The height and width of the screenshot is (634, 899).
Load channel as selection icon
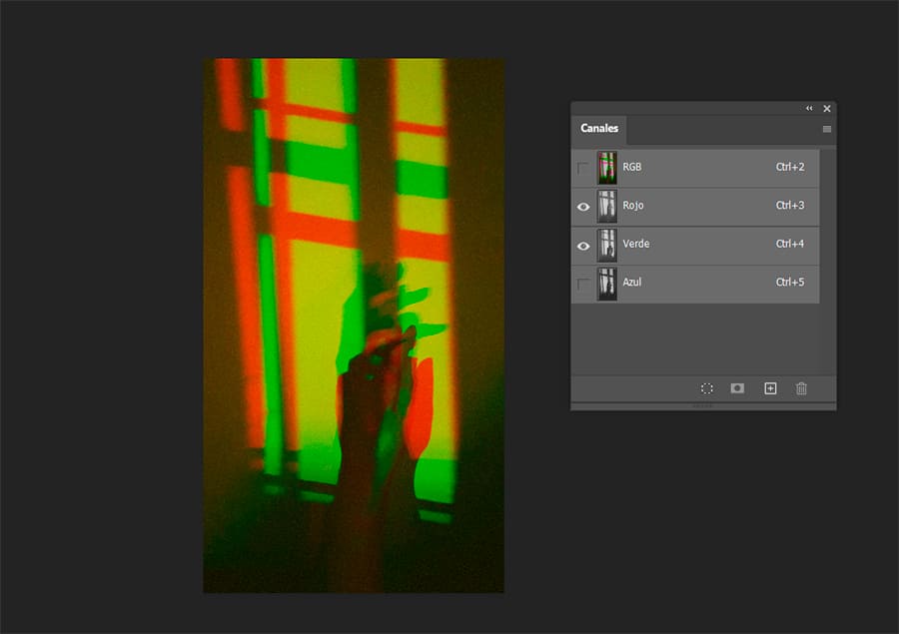[707, 388]
